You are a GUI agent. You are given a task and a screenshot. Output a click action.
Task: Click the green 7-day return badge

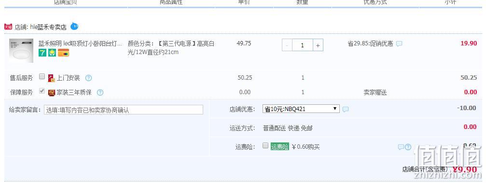pos(42,53)
